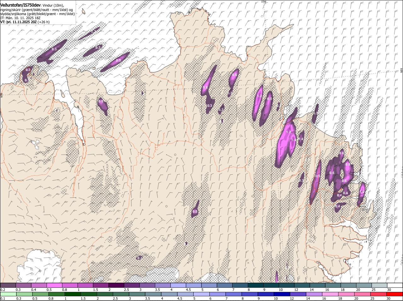Click the 'Vindur (10m)' text in the header
Viewport: 403px width, 301px height.
pyautogui.click(x=53, y=6)
